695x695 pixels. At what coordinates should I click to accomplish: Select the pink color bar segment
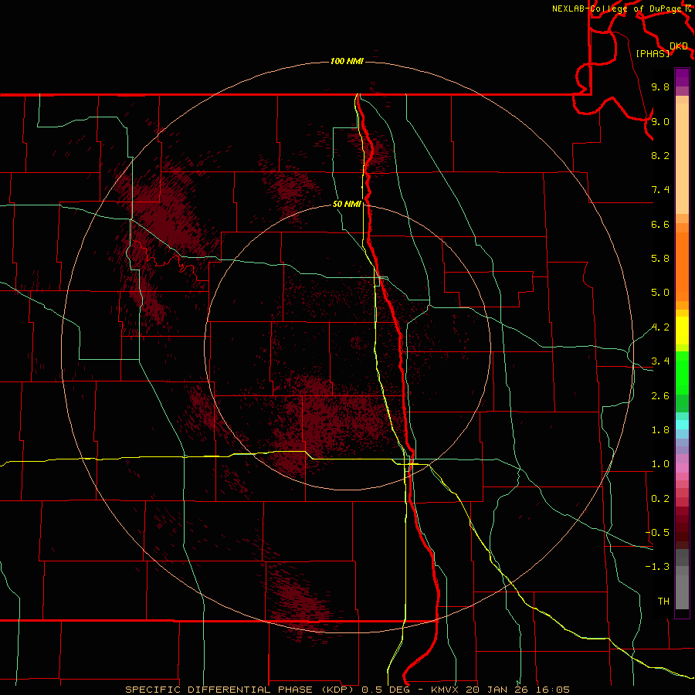[682, 468]
